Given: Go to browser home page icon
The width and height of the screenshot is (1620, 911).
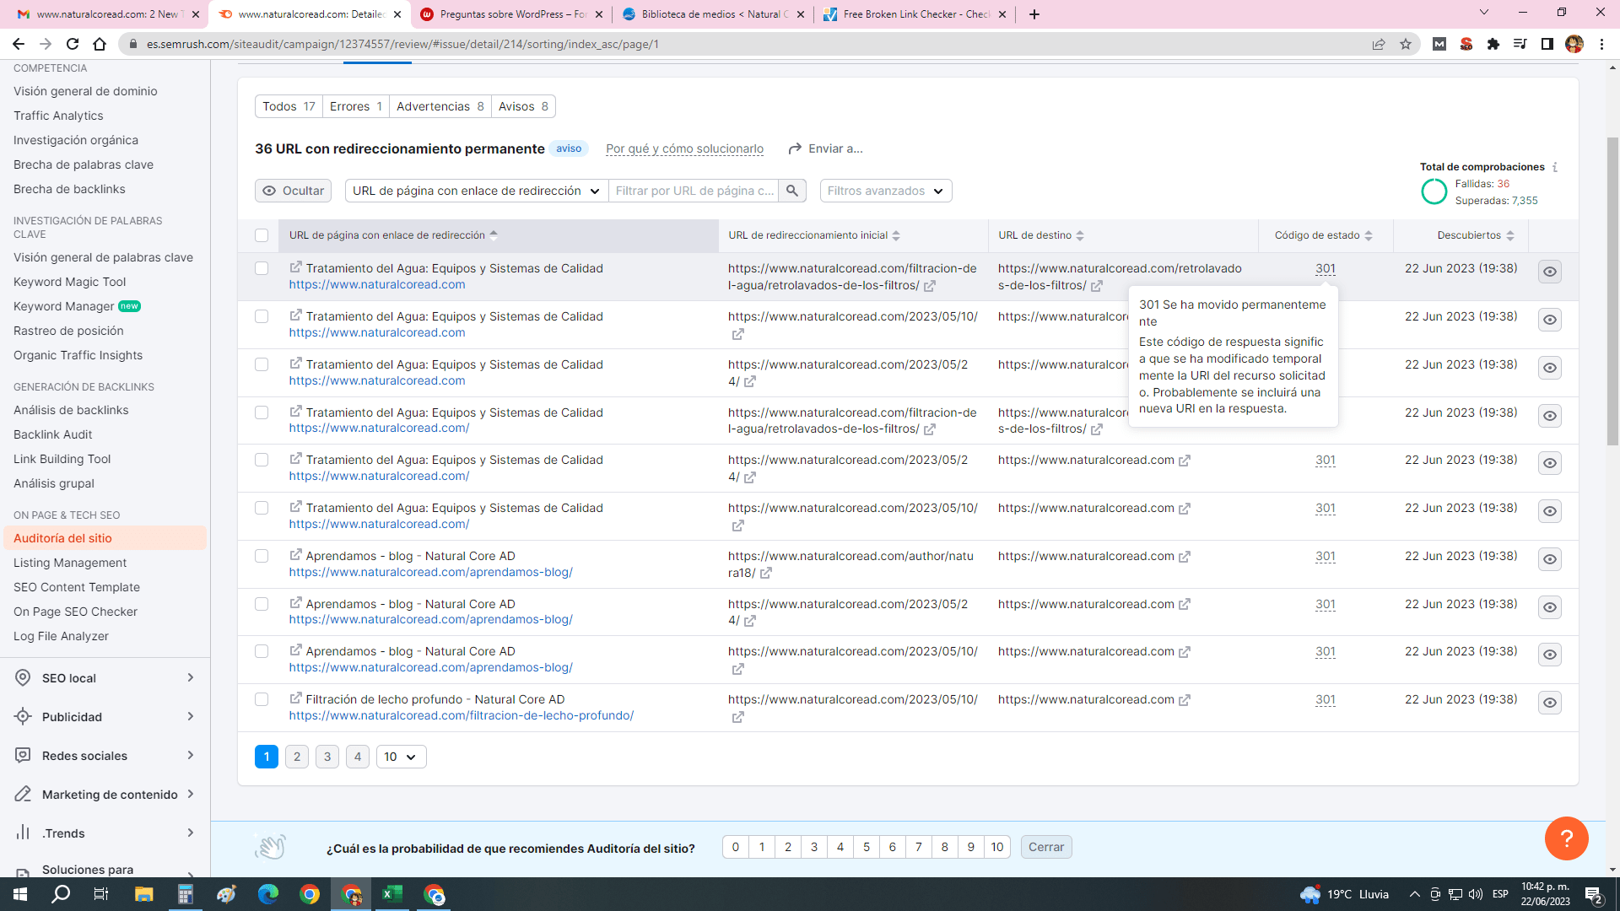Looking at the screenshot, I should (100, 44).
